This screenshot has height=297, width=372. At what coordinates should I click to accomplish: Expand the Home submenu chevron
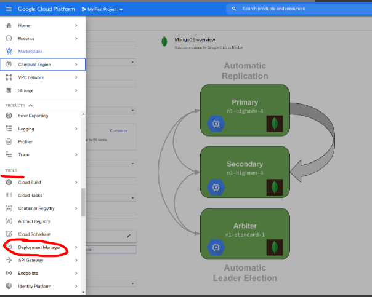[x=76, y=25]
